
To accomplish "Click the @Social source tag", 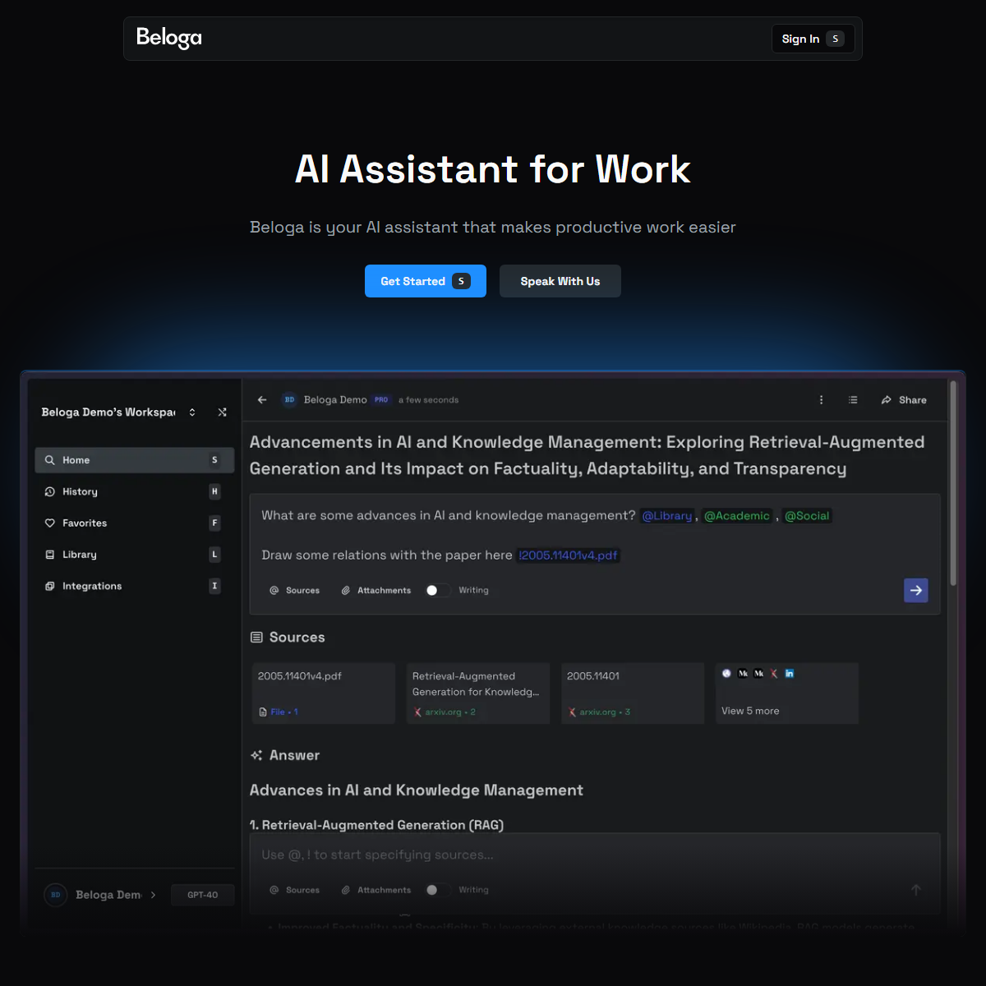I will tap(807, 516).
